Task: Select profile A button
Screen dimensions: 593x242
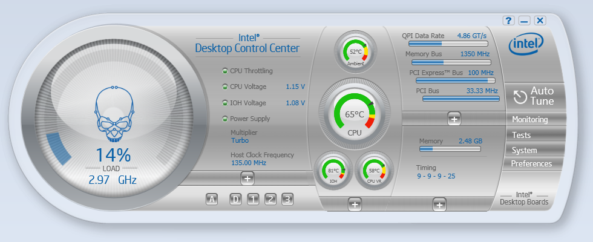Action: pos(212,199)
